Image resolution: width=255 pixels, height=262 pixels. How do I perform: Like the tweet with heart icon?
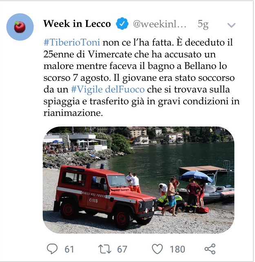click(157, 249)
